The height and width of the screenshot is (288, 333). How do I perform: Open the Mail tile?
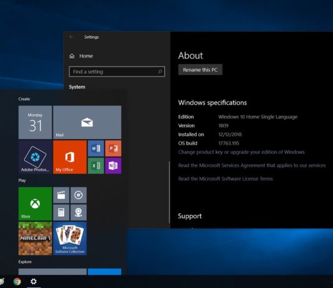[87, 122]
